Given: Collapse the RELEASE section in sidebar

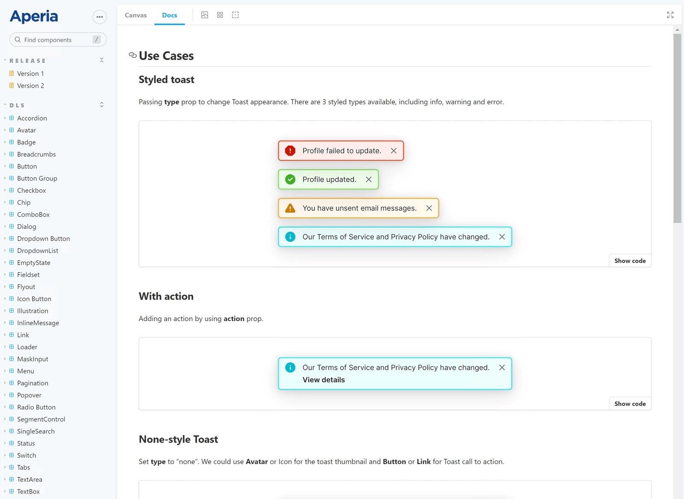Looking at the screenshot, I should (x=102, y=60).
